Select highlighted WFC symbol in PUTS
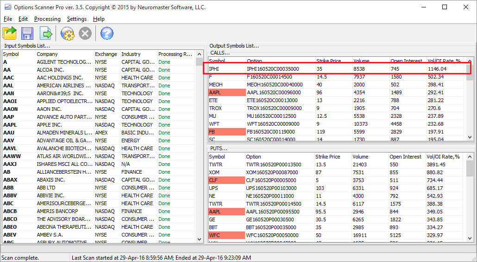This screenshot has width=477, height=262. coord(226,235)
